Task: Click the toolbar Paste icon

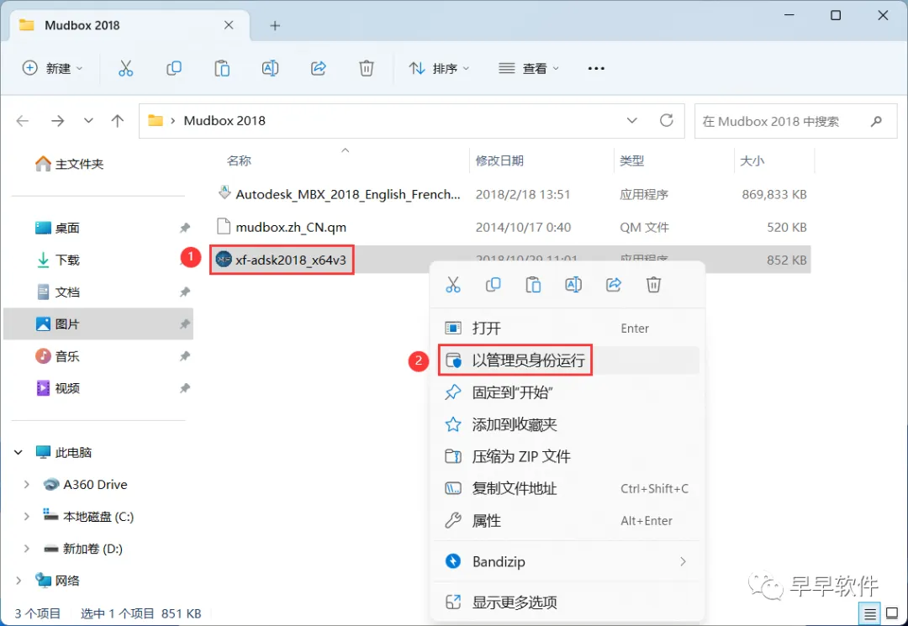Action: click(x=222, y=68)
